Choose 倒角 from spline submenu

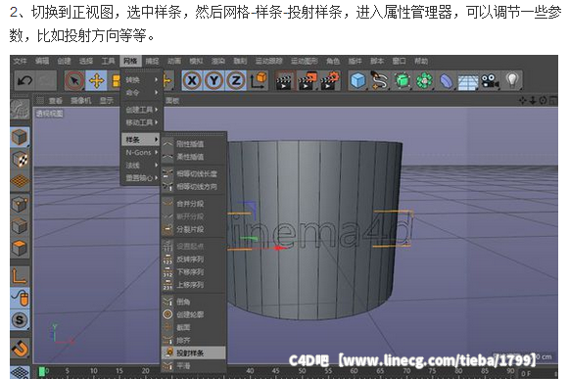[x=193, y=302]
